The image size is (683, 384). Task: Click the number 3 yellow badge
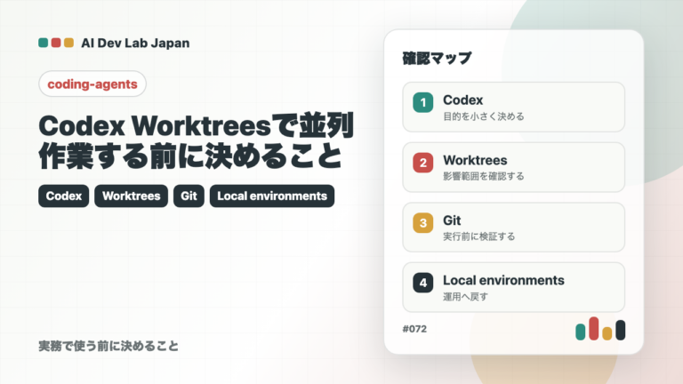(x=423, y=223)
